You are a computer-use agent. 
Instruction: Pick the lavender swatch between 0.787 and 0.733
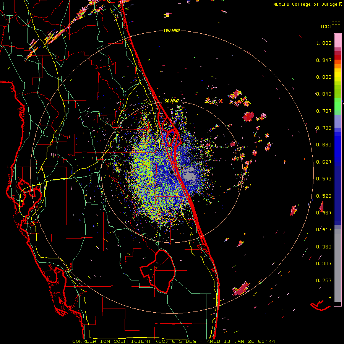(338, 121)
